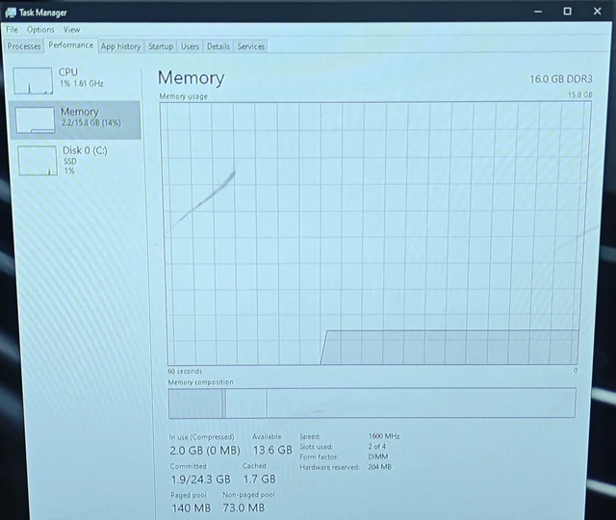Select the Disk 0 (C:) mini graph thumbnail
This screenshot has height=520, width=616.
(x=38, y=161)
